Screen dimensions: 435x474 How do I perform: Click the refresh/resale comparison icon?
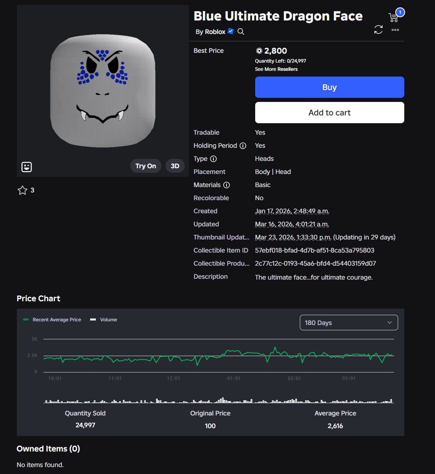(x=378, y=29)
